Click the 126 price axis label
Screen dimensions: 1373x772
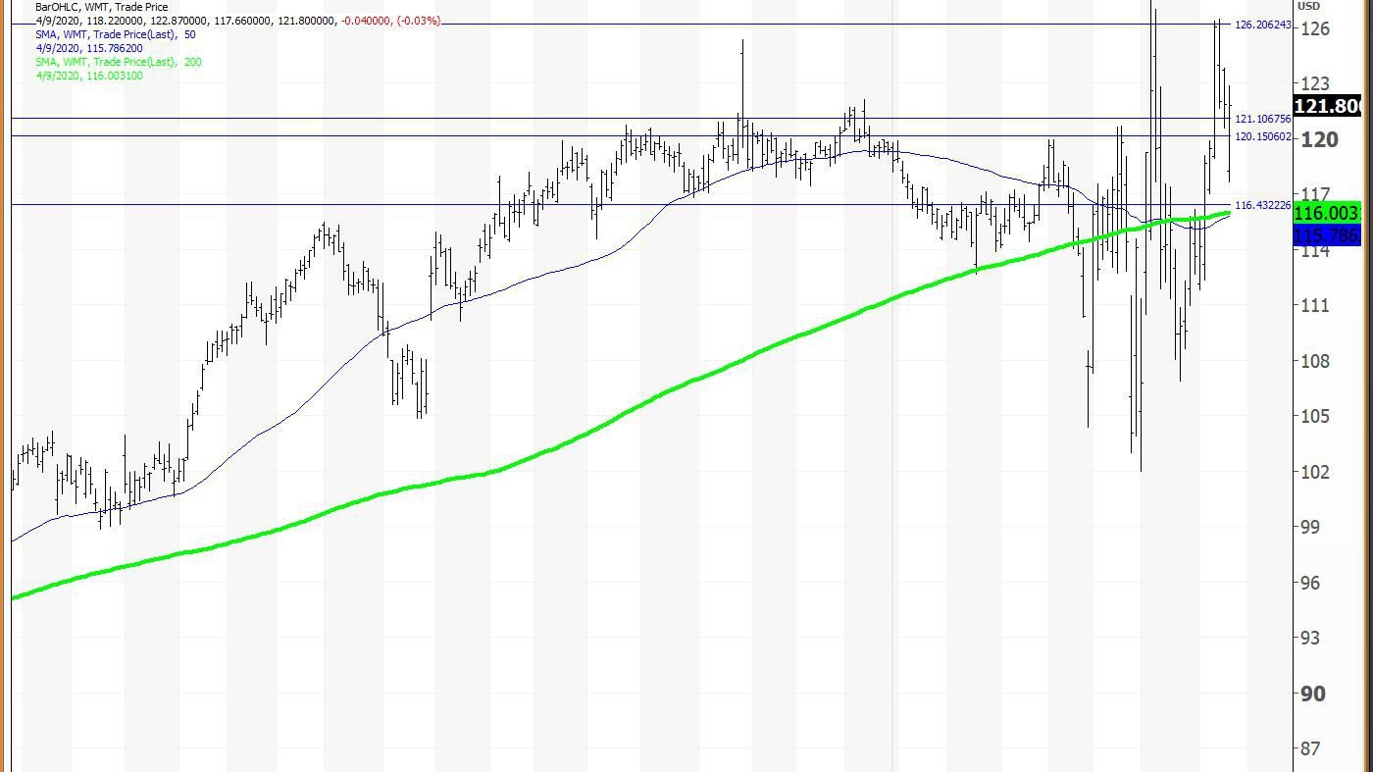(x=1315, y=28)
